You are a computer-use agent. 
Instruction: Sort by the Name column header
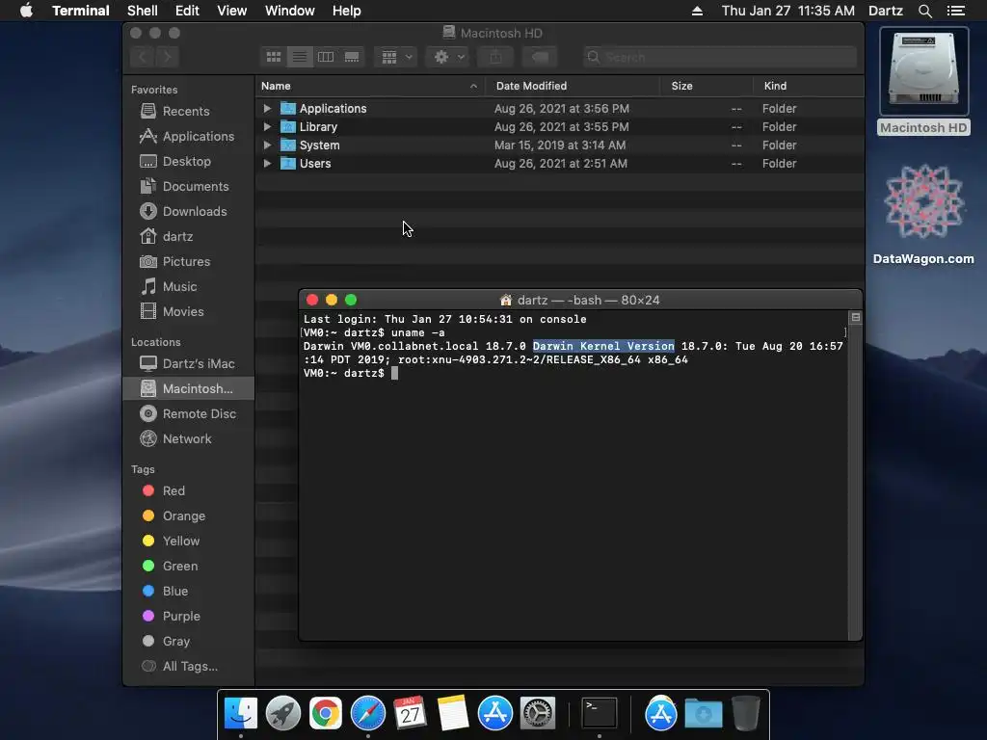coord(369,86)
